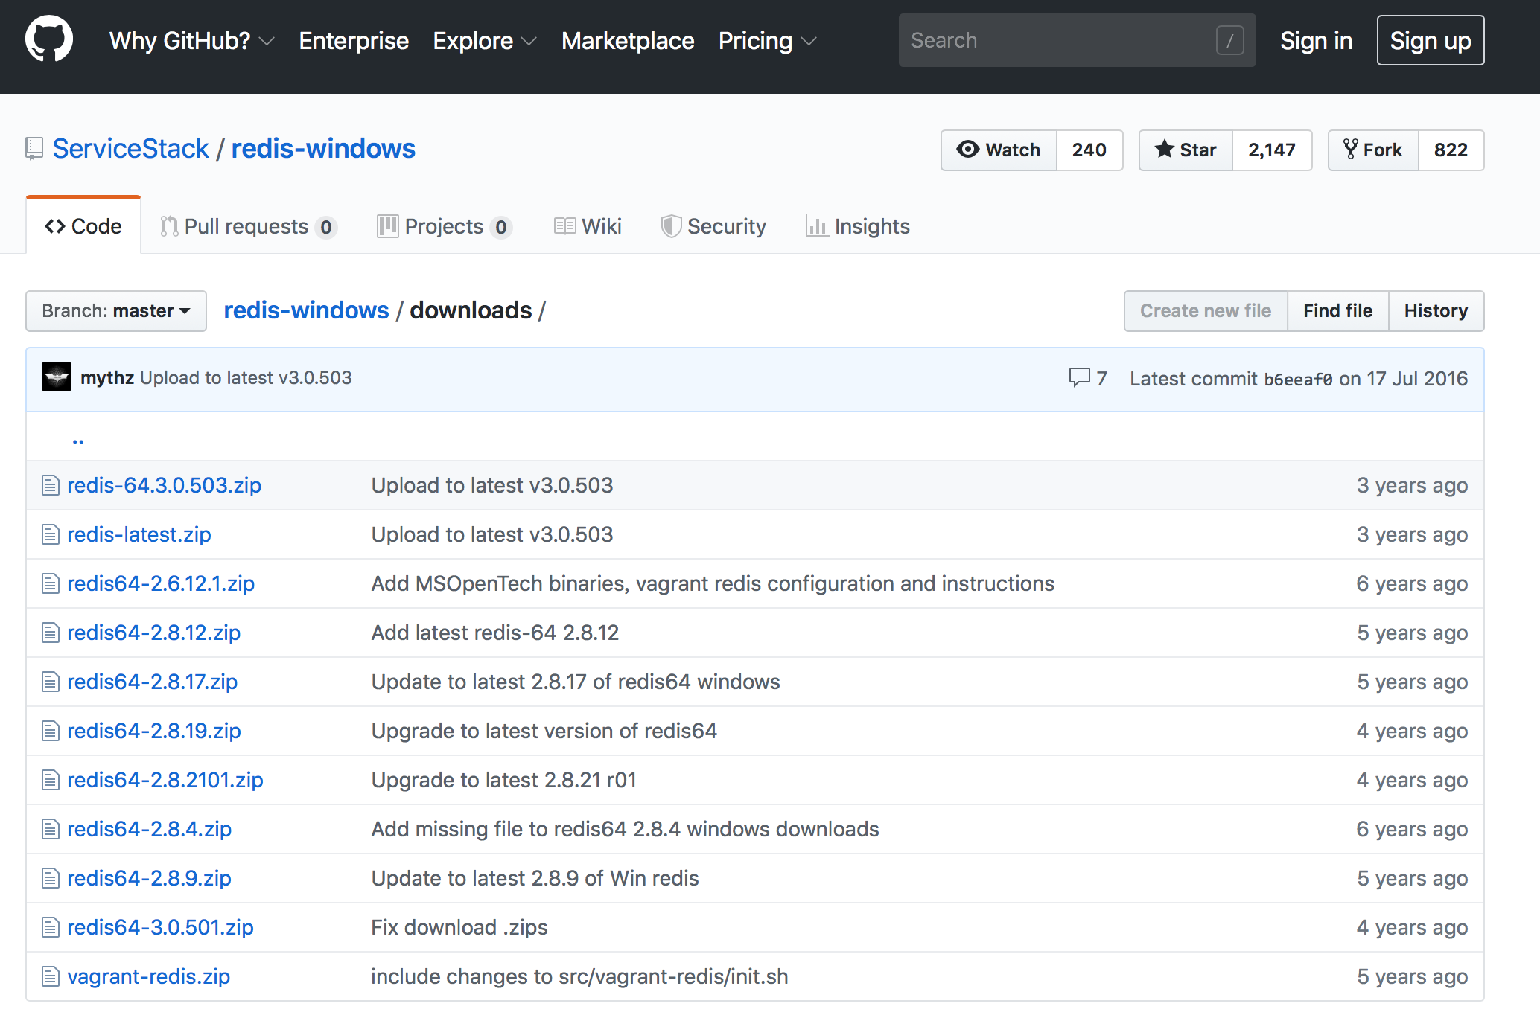
Task: Select the Code tab
Action: tap(83, 226)
